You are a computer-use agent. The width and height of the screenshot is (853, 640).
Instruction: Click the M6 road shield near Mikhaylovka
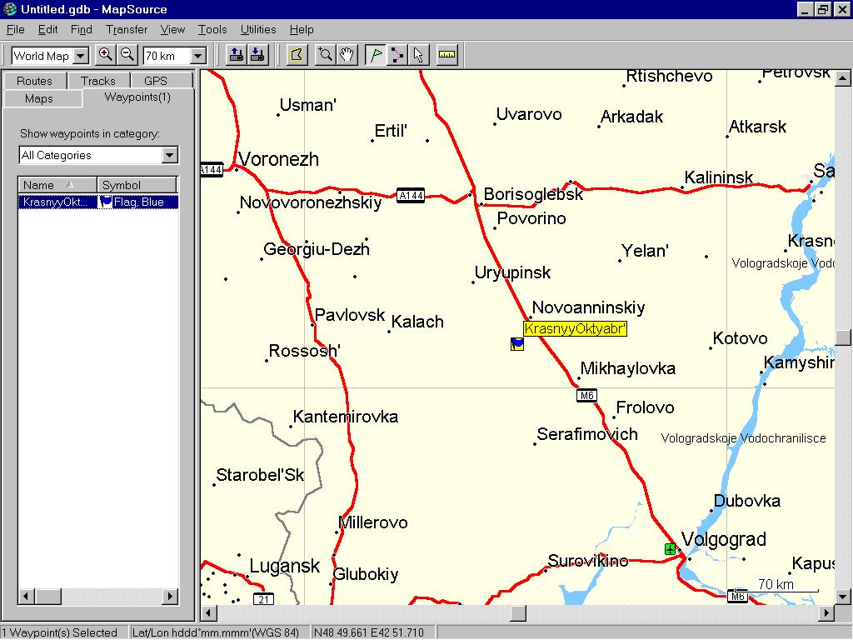click(586, 395)
